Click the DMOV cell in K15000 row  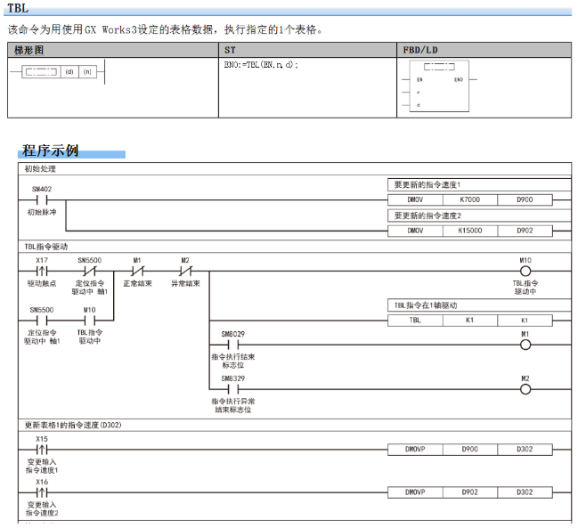415,231
